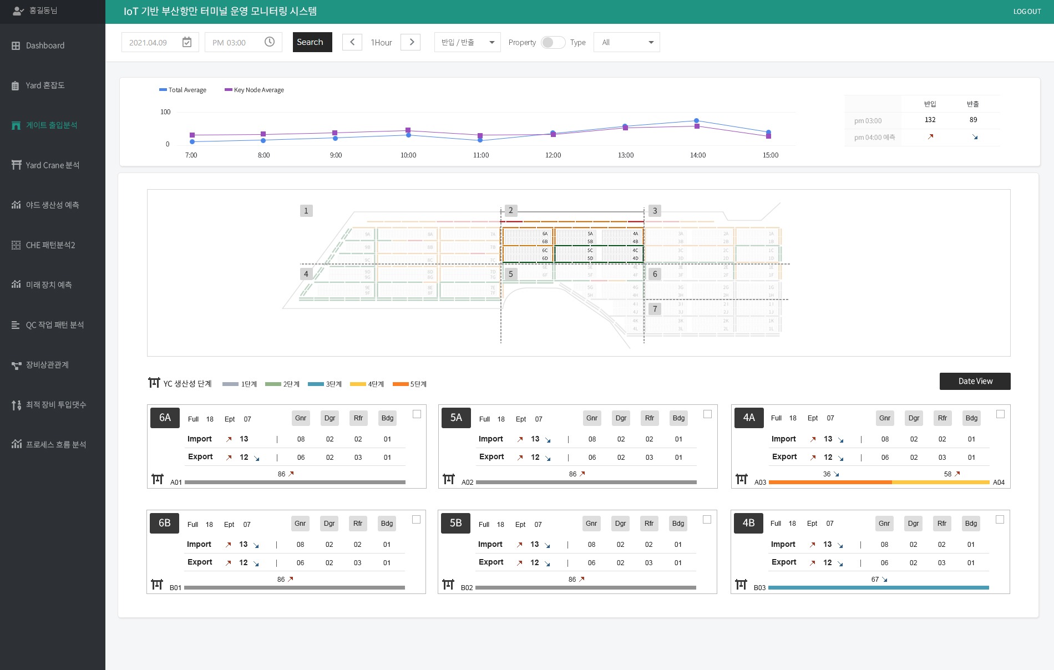Select zone 5 marker on yard map
This screenshot has height=670, width=1054.
[511, 274]
